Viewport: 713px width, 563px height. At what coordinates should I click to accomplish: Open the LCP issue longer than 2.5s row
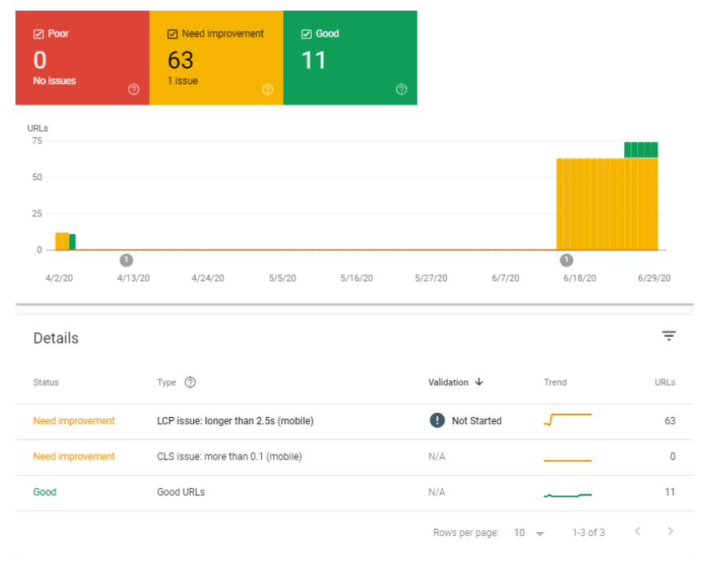pos(235,421)
